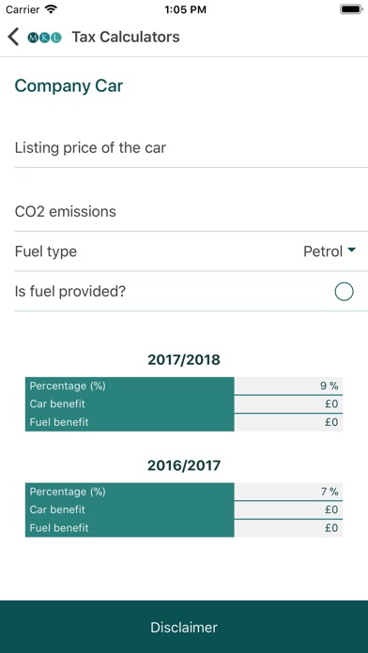Tap the Company Car heading

pos(69,86)
